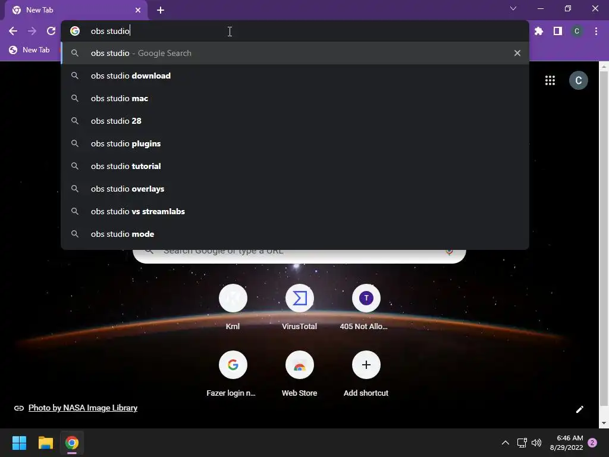This screenshot has height=457, width=609.
Task: Select 'obs studio tutorial' suggestion
Action: click(x=295, y=166)
